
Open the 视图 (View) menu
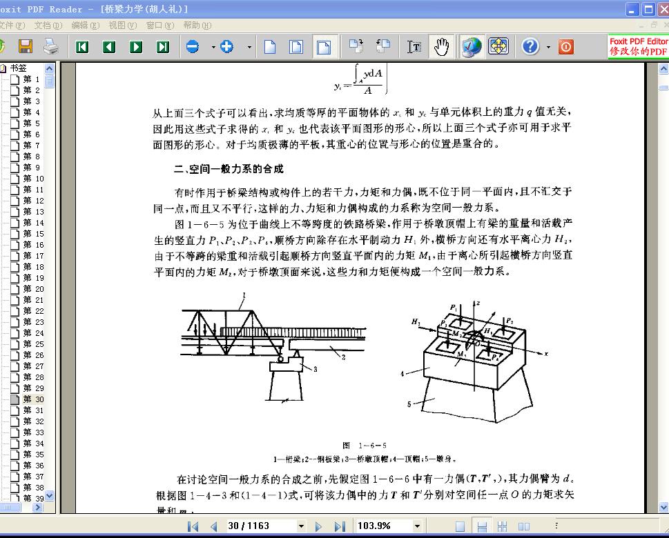click(122, 26)
